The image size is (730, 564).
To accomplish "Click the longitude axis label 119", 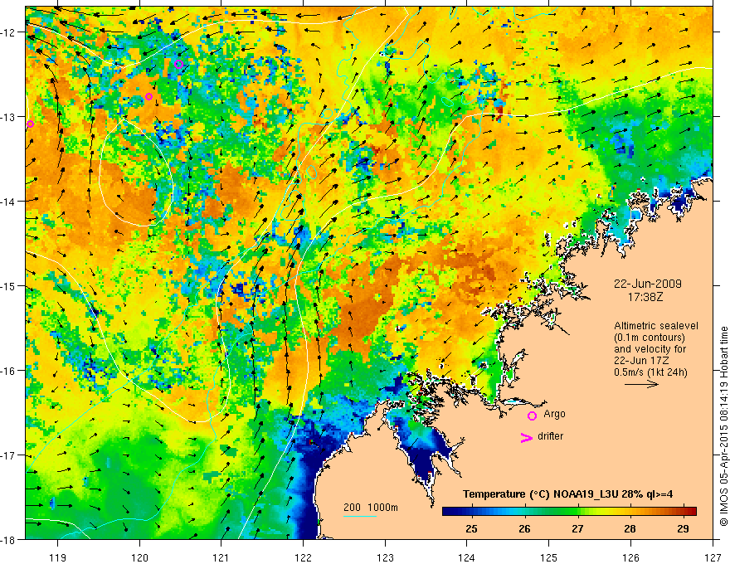I will point(58,557).
